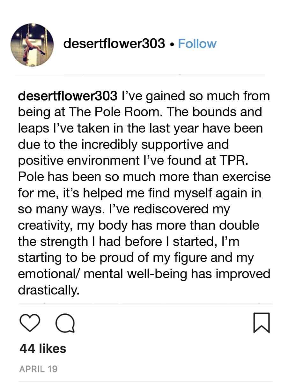Open the APRIL 19 post timestamp

[x=38, y=369]
